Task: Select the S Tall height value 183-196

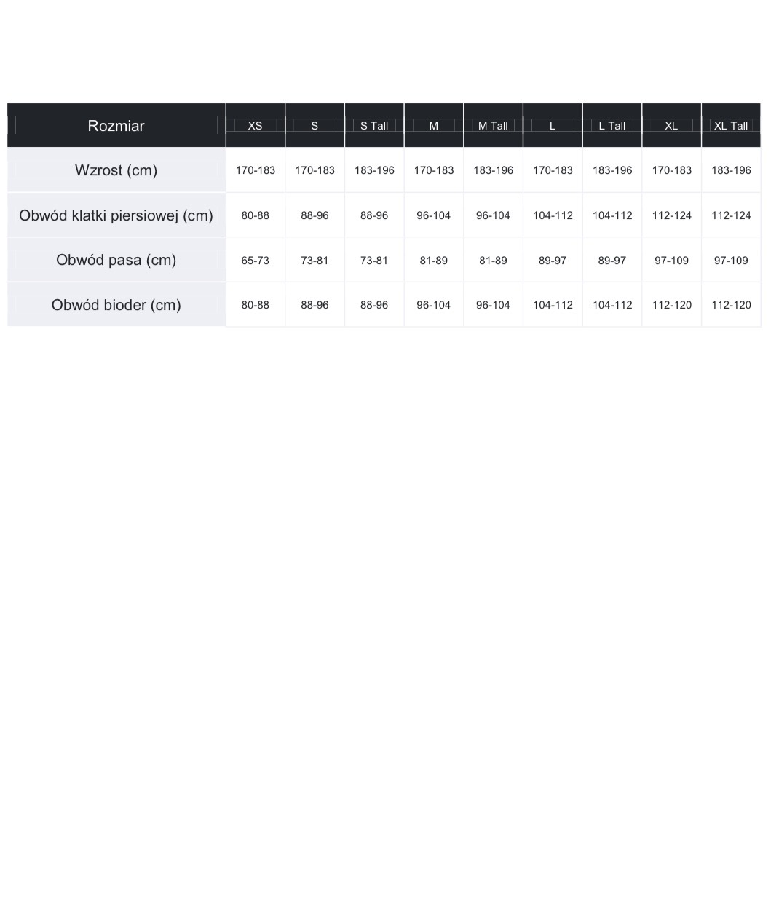Action: tap(374, 170)
